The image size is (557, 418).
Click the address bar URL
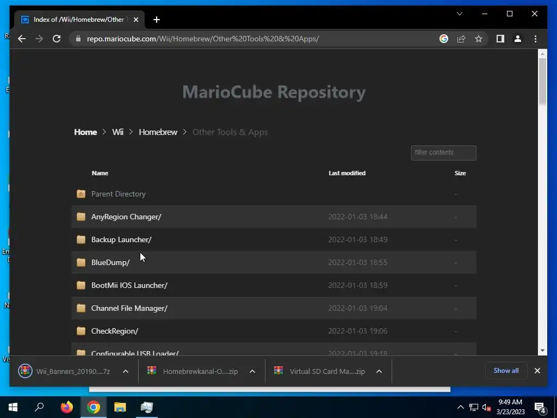pyautogui.click(x=202, y=39)
